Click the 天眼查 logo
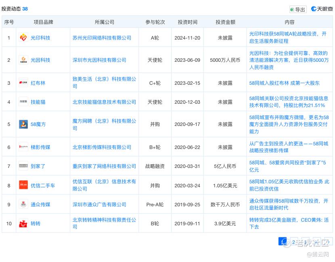 322,9
